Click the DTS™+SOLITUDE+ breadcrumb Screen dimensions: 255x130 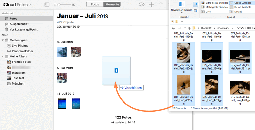[244, 28]
